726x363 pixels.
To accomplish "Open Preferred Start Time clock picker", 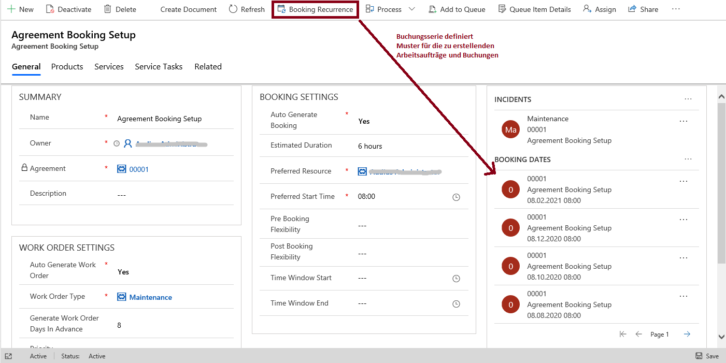I will [456, 197].
